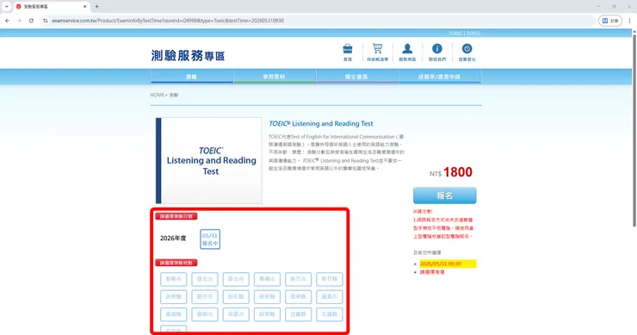Choose 彰化縣 as test location

(236, 297)
